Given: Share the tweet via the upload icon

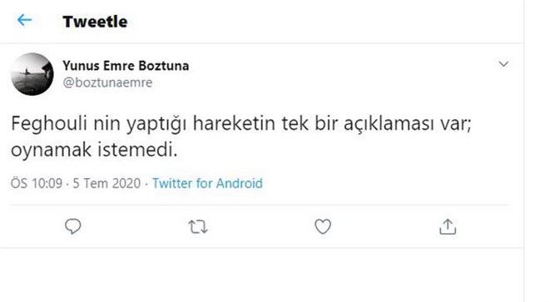Looking at the screenshot, I should pyautogui.click(x=448, y=226).
